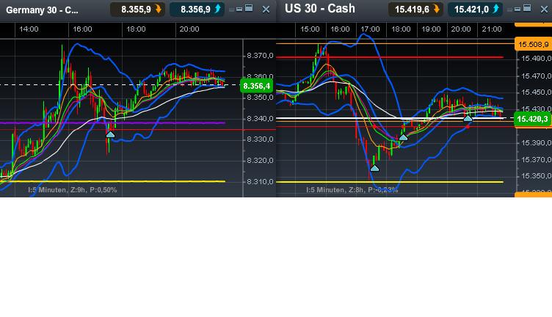Click the Germany 30 sell price 8.355,9
The height and width of the screenshot is (317, 552).
(x=137, y=10)
